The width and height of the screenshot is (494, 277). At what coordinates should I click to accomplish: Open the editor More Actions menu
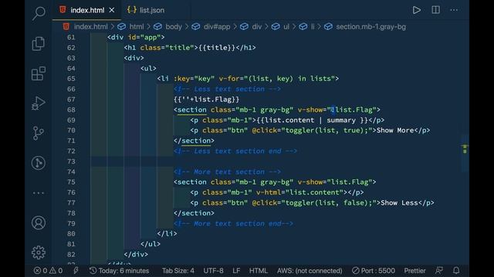click(454, 10)
